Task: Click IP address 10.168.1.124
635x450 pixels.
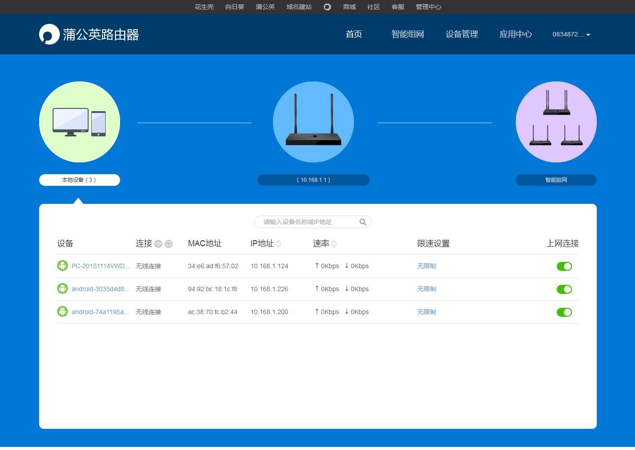Action: pos(269,266)
